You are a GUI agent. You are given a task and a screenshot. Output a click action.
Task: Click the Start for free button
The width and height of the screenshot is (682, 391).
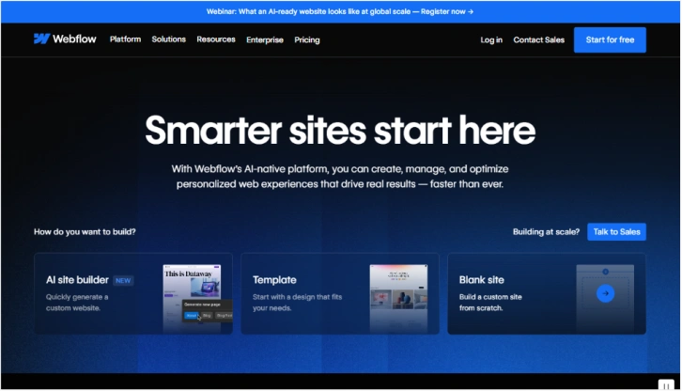[x=610, y=39]
